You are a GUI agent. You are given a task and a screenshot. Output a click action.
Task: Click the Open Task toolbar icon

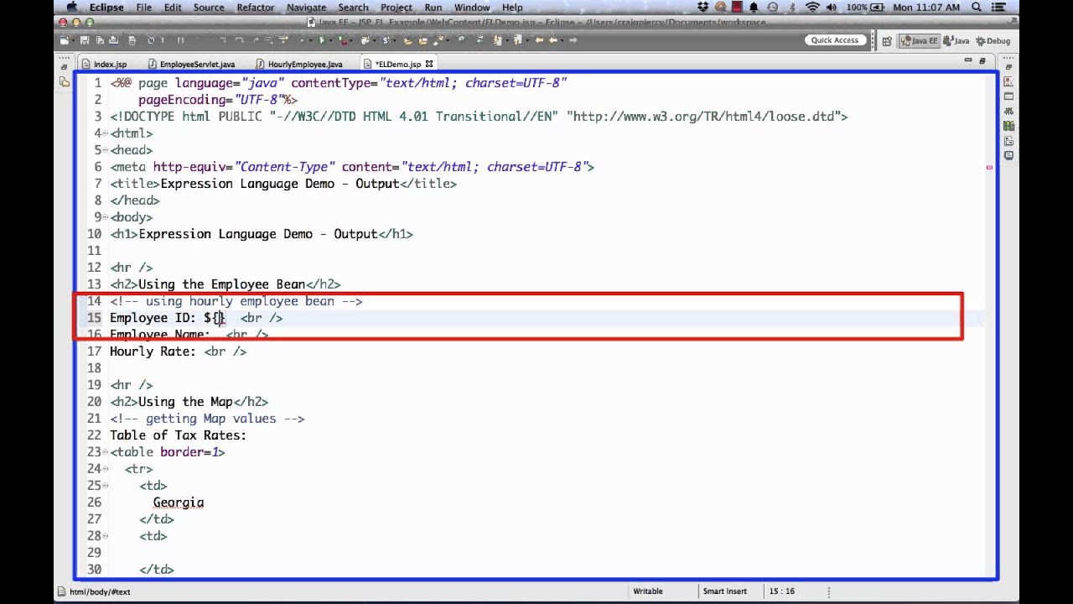tap(422, 40)
